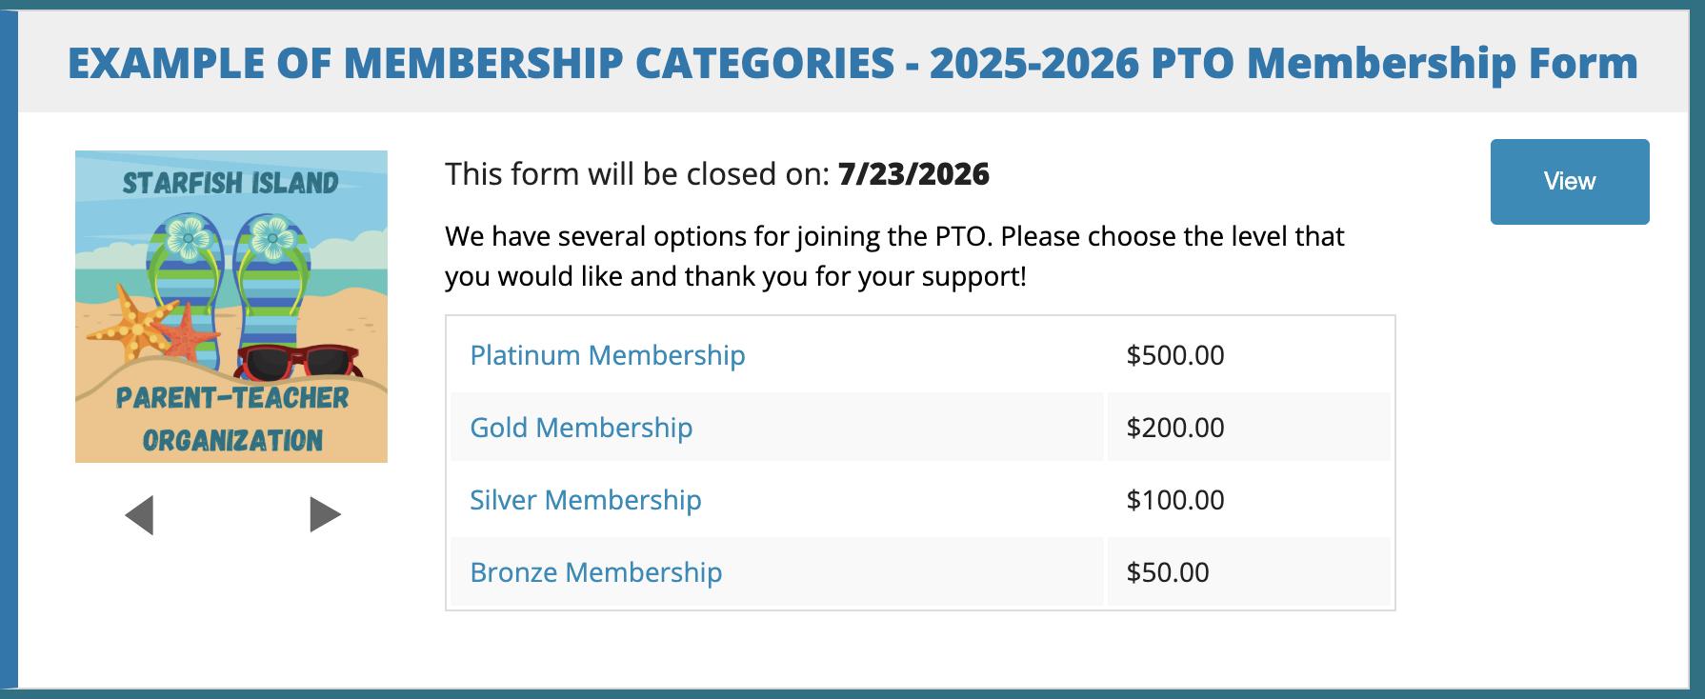Image resolution: width=1705 pixels, height=699 pixels.
Task: Click the PARENT-TEACHER ORGANIZATION logo text
Action: pyautogui.click(x=232, y=419)
